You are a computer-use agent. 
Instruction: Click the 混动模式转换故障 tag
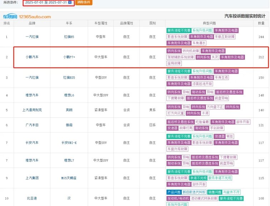[x=204, y=199]
